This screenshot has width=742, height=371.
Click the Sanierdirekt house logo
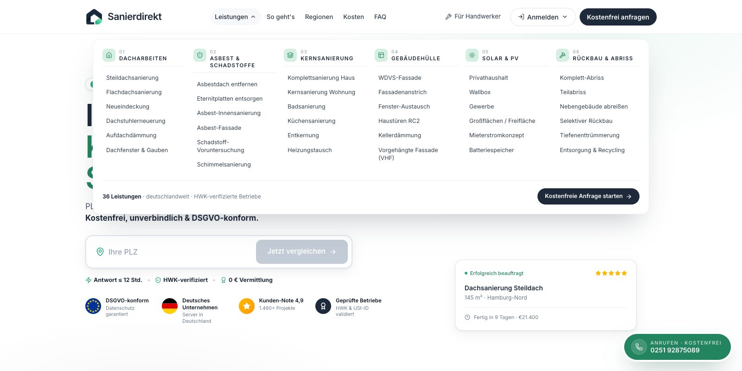tap(94, 17)
